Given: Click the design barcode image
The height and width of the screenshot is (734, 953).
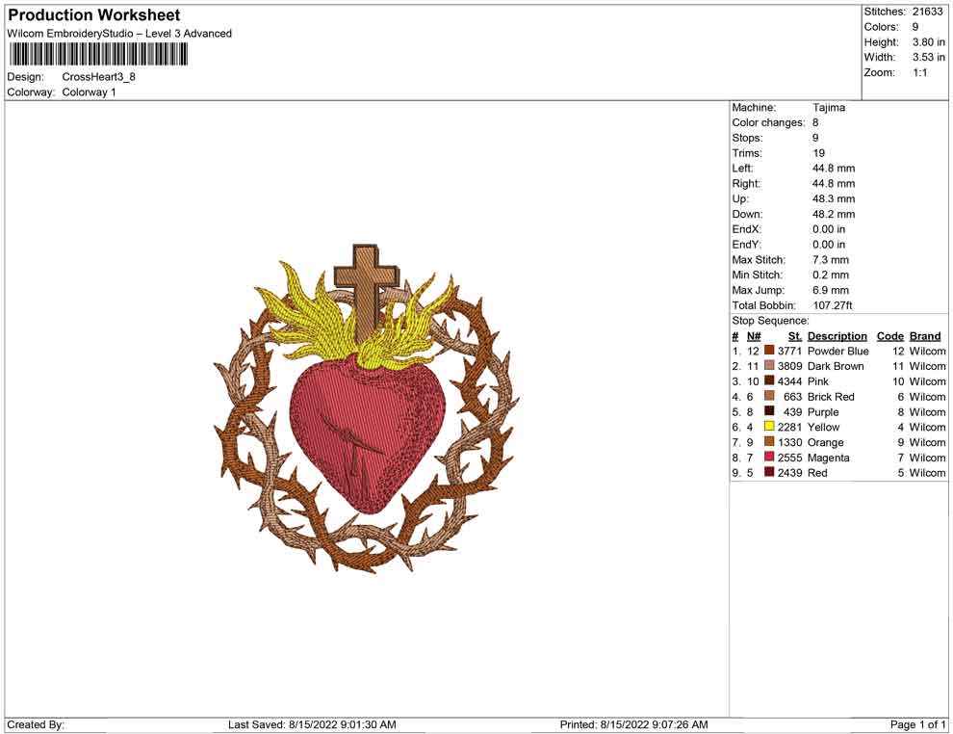Looking at the screenshot, I should [96, 56].
